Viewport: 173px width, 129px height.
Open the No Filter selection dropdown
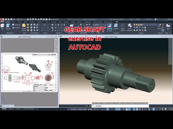(116, 27)
